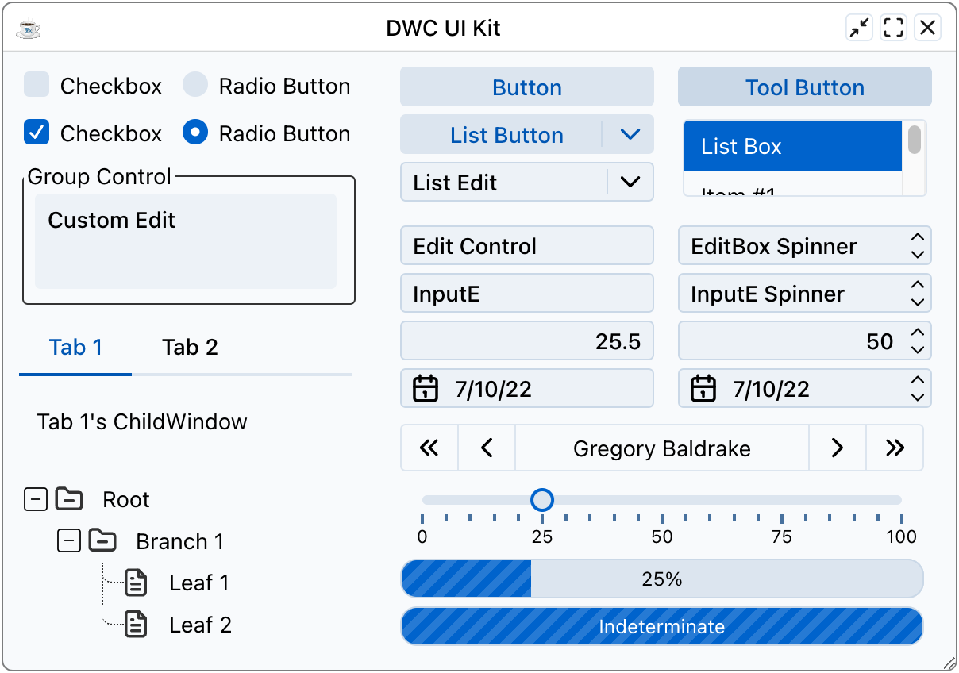Check the unchecked Checkbox
The image size is (959, 673).
[37, 85]
